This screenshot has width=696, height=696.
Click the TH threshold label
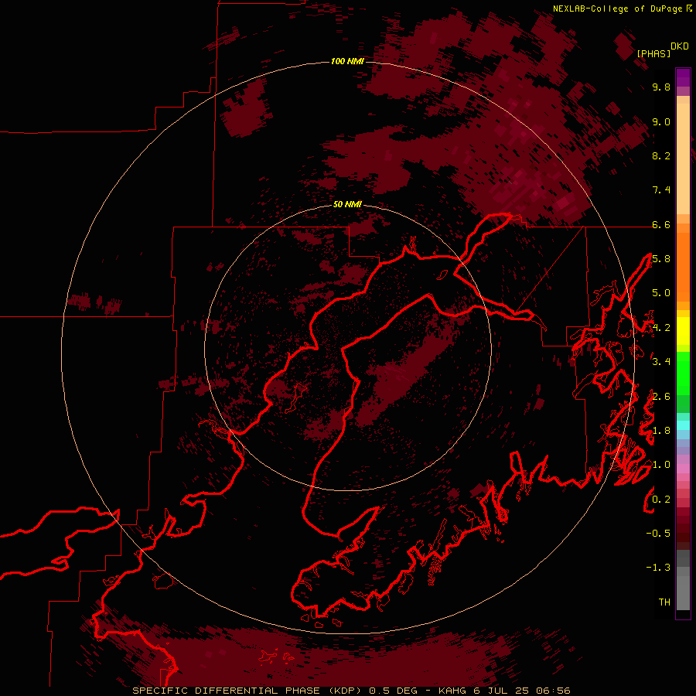point(664,602)
